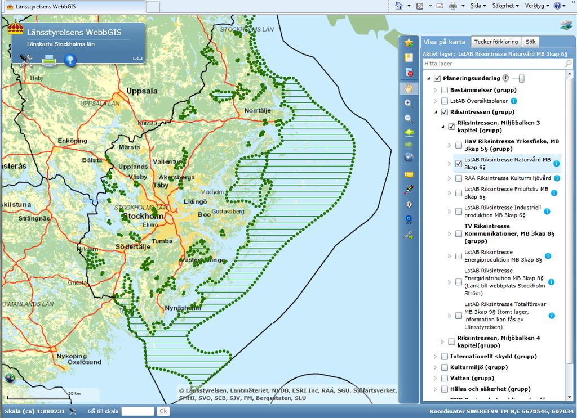
Task: Go to next map extent arrow
Action: [409, 145]
